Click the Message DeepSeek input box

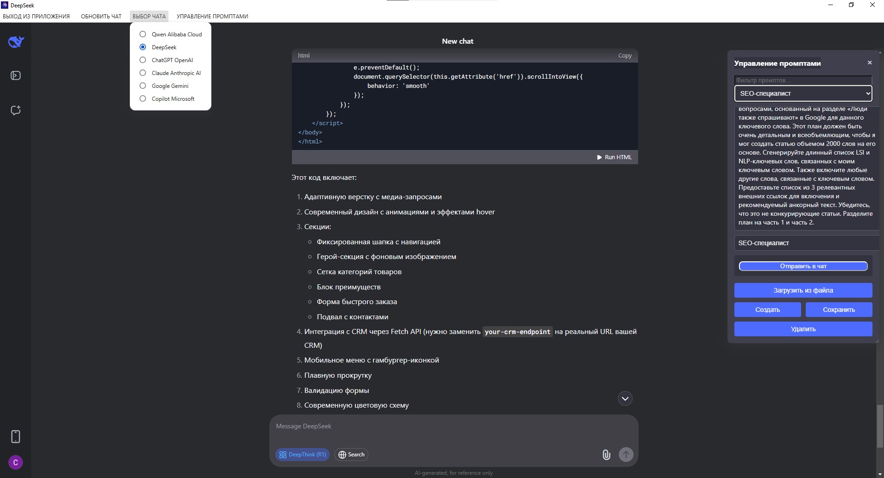(454, 426)
